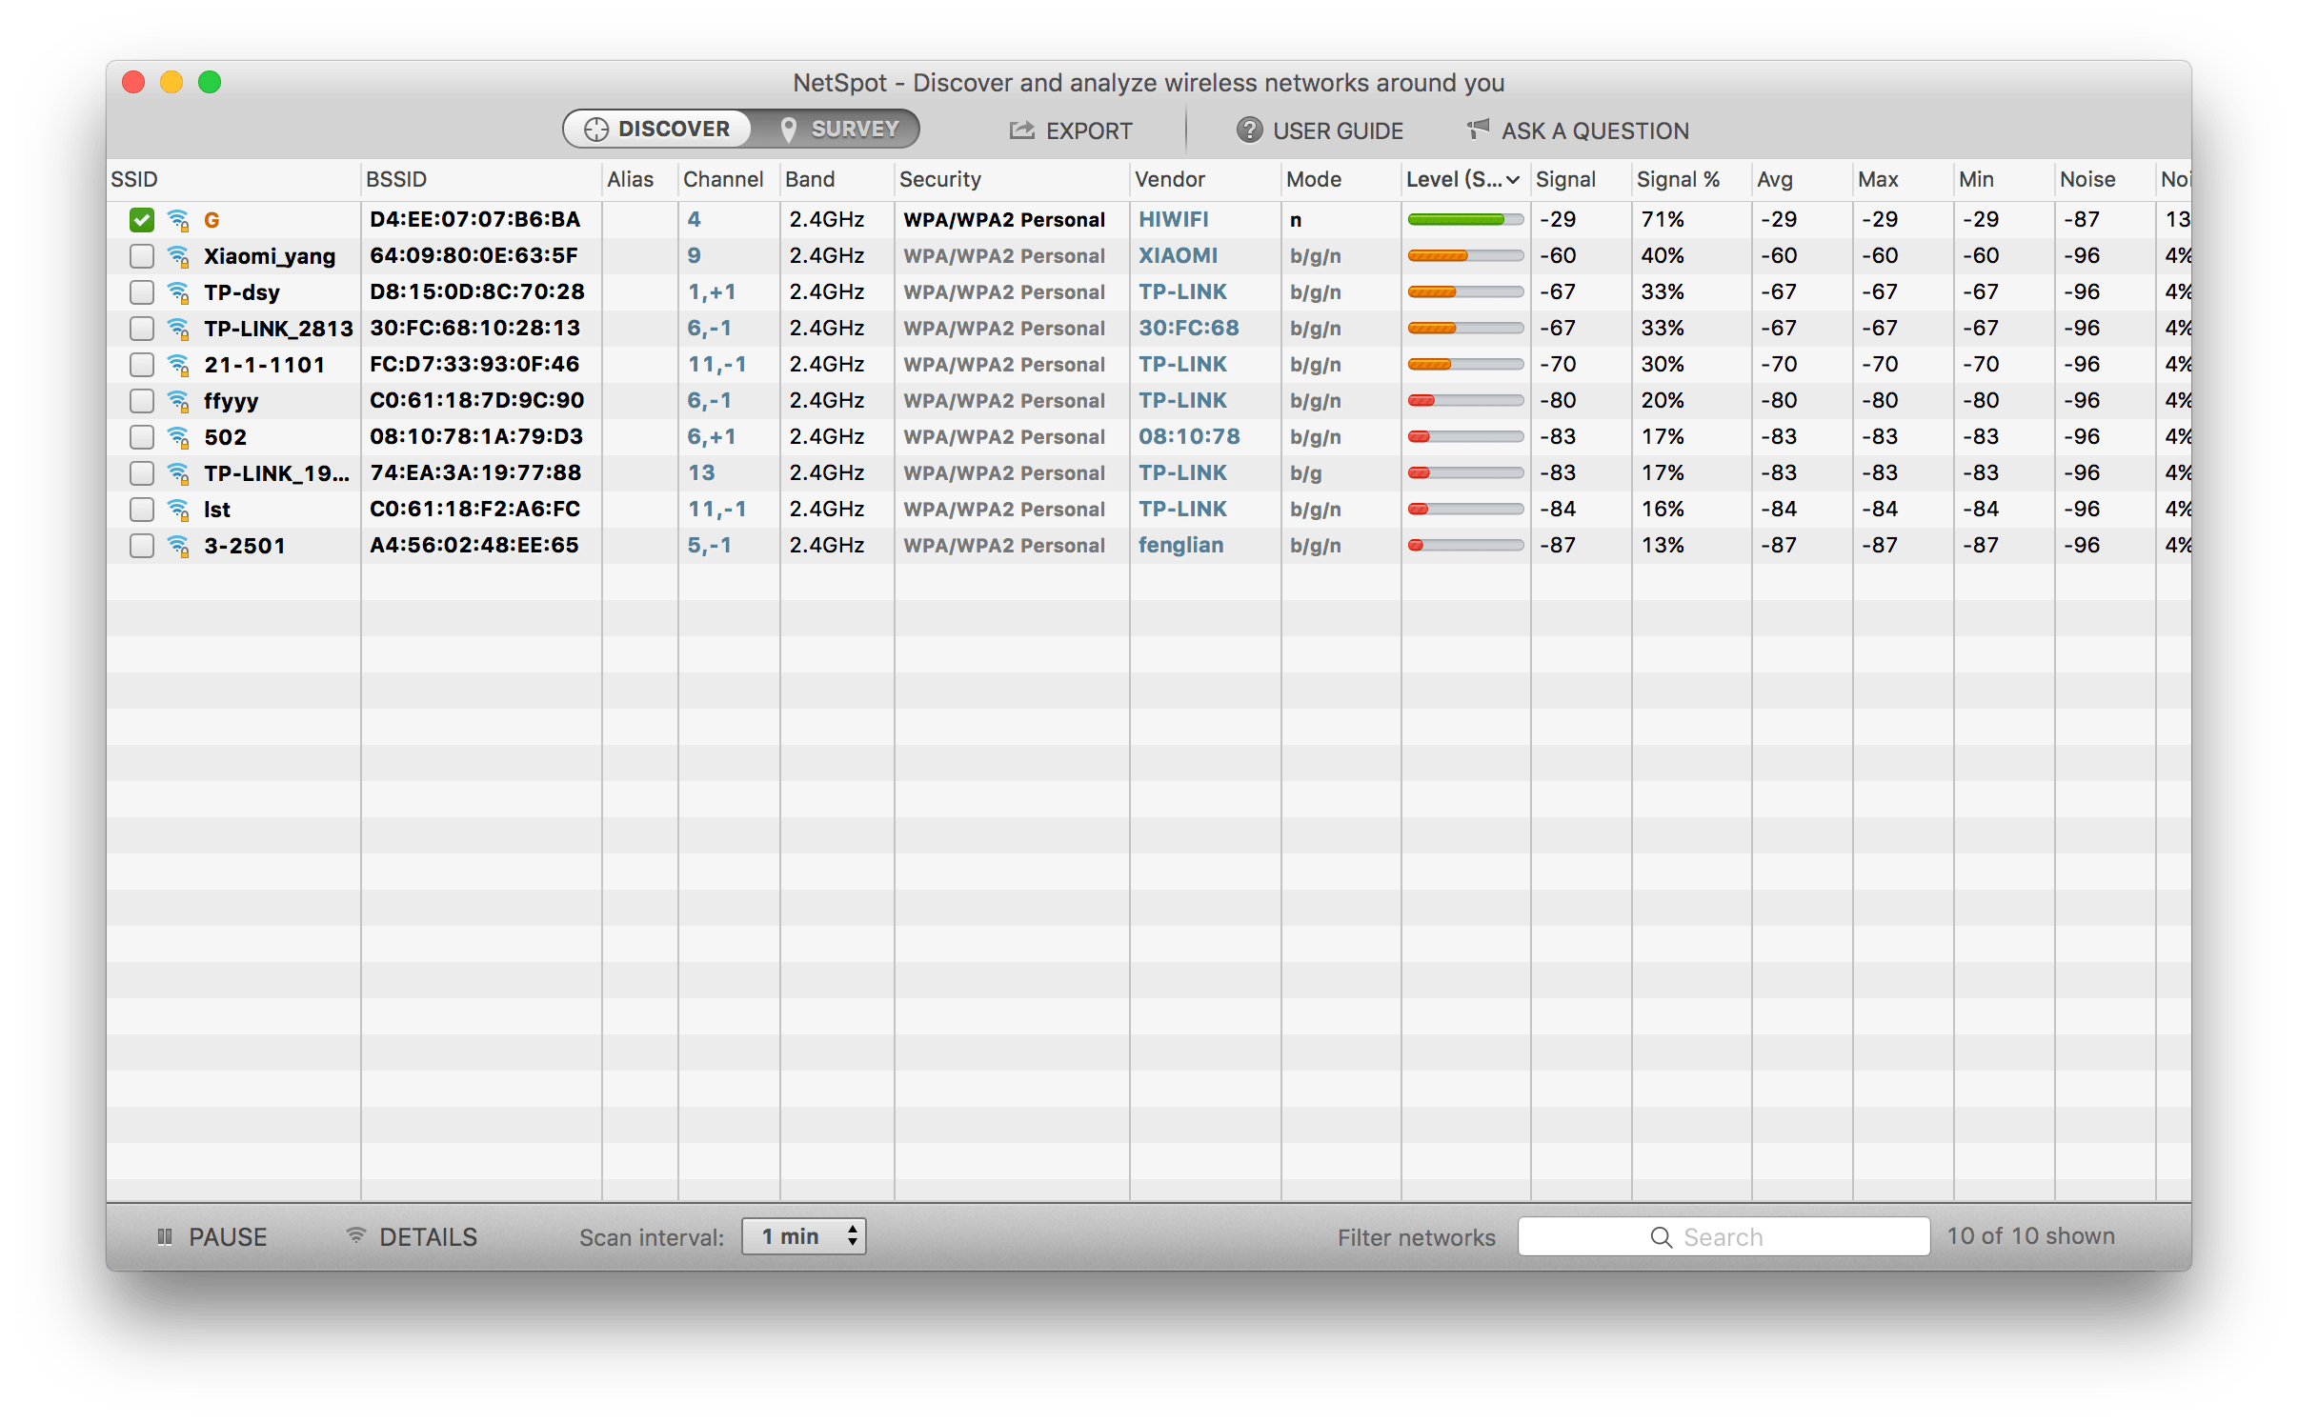Check the Xiaomi_yang network checkbox
The image size is (2298, 1423).
point(142,256)
